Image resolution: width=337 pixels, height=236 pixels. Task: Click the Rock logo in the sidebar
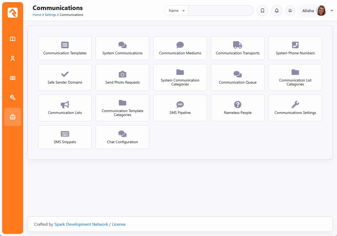coord(13,13)
